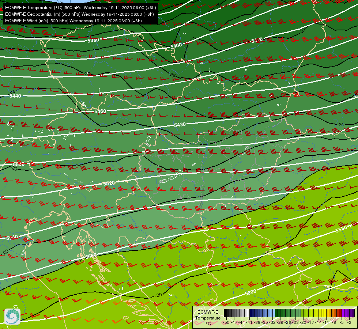The width and height of the screenshot is (358, 329).
Task: Click the ECMWF-E Temperature °C legend title
Action: [208, 318]
